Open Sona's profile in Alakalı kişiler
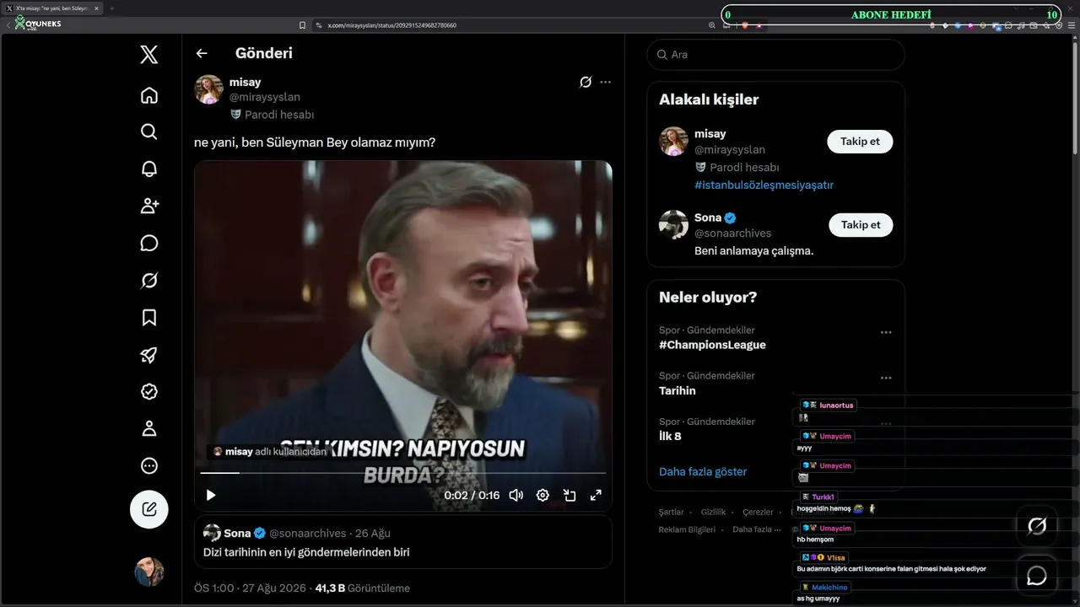 point(708,218)
